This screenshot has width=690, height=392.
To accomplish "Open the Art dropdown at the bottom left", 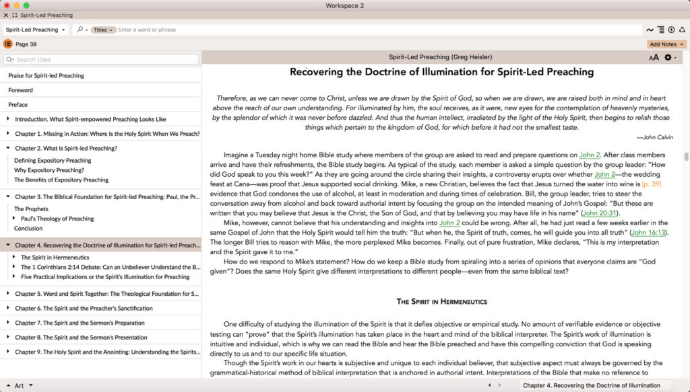I will point(20,387).
